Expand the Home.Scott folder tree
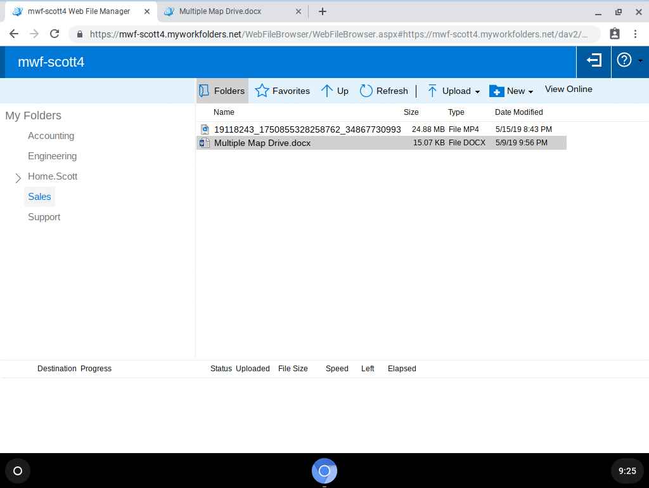Screen dimensions: 649x488 click(18, 176)
